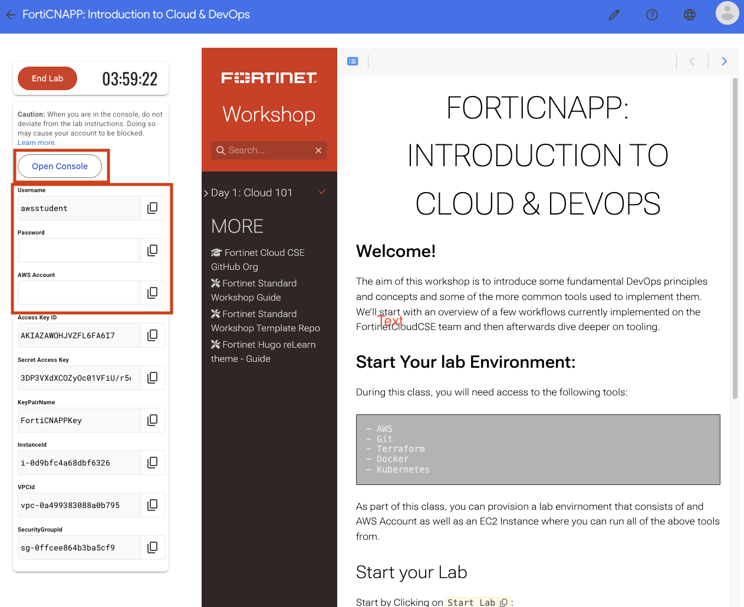The image size is (744, 607).
Task: Click the Fortinet logo
Action: 269,78
